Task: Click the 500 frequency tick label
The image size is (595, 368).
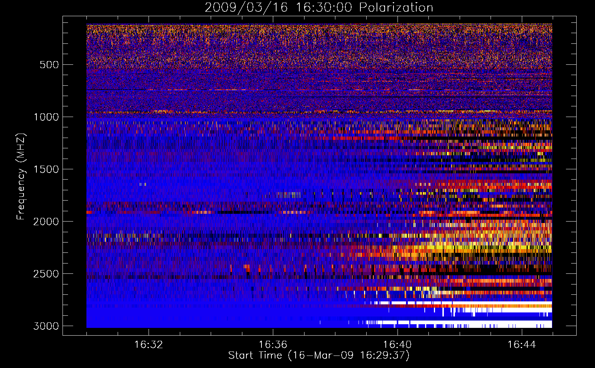Action: tap(49, 65)
